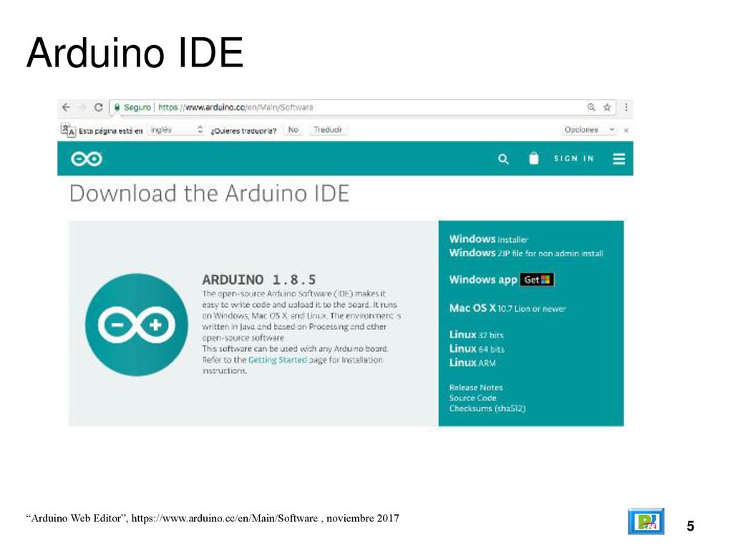Click '¿Quieres traducirla?' text
This screenshot has width=733, height=550.
(243, 130)
